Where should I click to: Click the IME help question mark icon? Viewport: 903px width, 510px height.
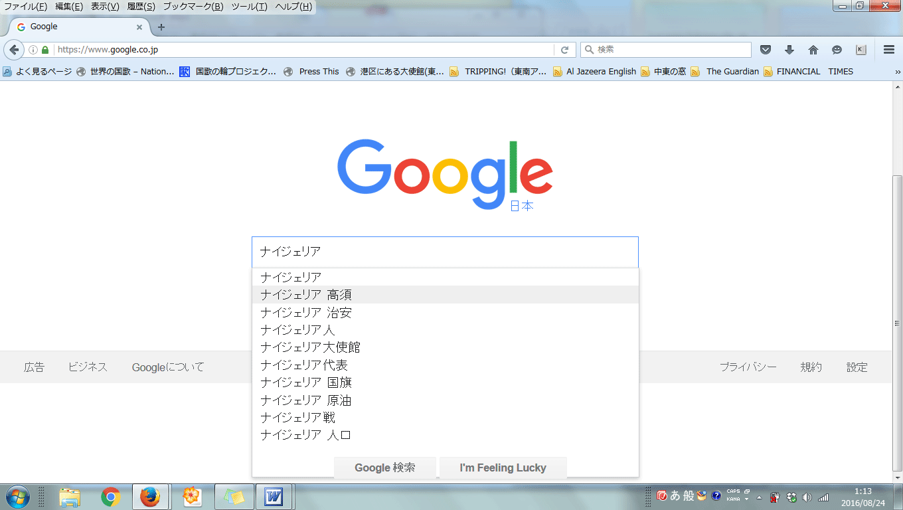(716, 495)
